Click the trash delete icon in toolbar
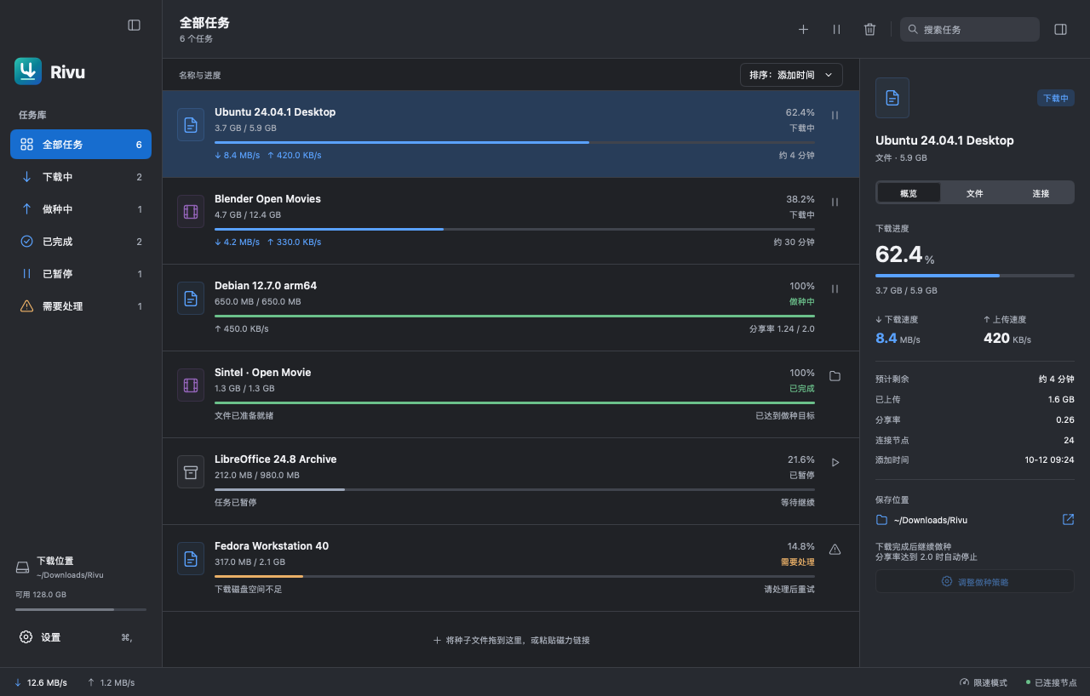 pos(869,29)
